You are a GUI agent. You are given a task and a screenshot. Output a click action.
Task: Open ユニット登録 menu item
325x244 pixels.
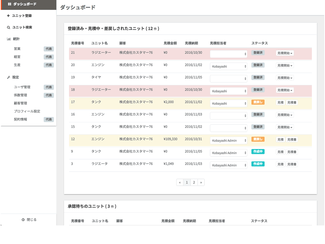point(22,16)
